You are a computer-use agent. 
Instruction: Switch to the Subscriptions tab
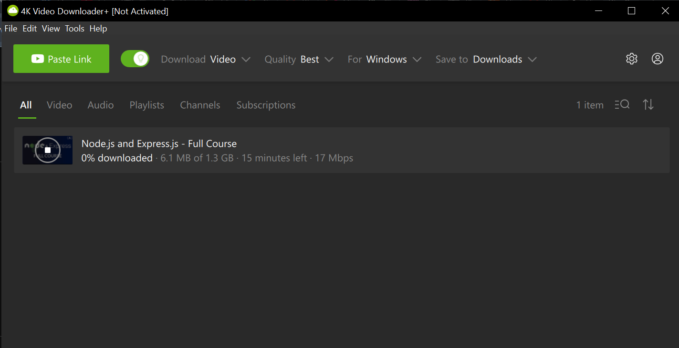pyautogui.click(x=266, y=105)
